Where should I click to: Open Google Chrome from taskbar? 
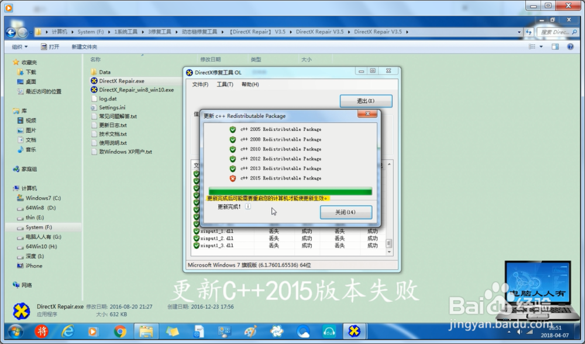tap(120, 331)
